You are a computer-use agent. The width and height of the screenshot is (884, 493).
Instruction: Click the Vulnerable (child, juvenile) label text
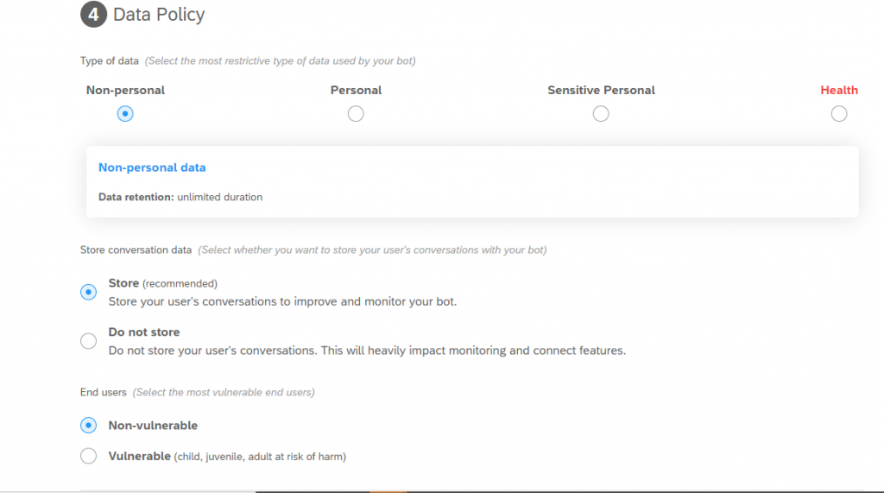(x=227, y=457)
